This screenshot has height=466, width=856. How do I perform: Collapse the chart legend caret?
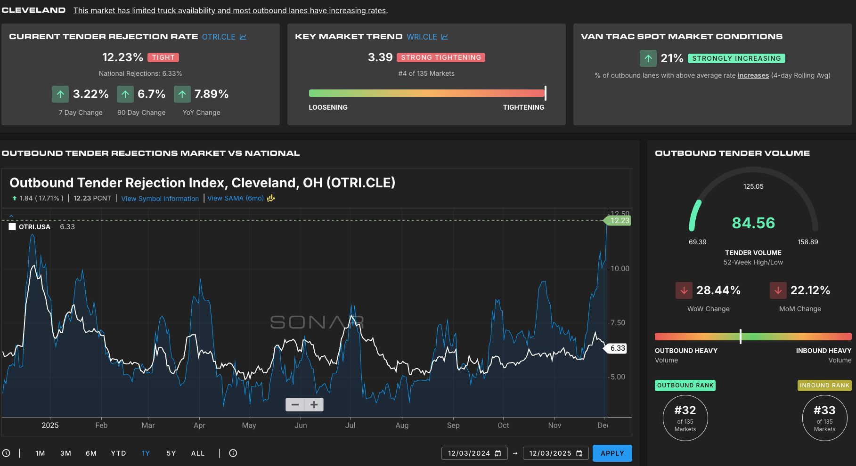pyautogui.click(x=11, y=216)
